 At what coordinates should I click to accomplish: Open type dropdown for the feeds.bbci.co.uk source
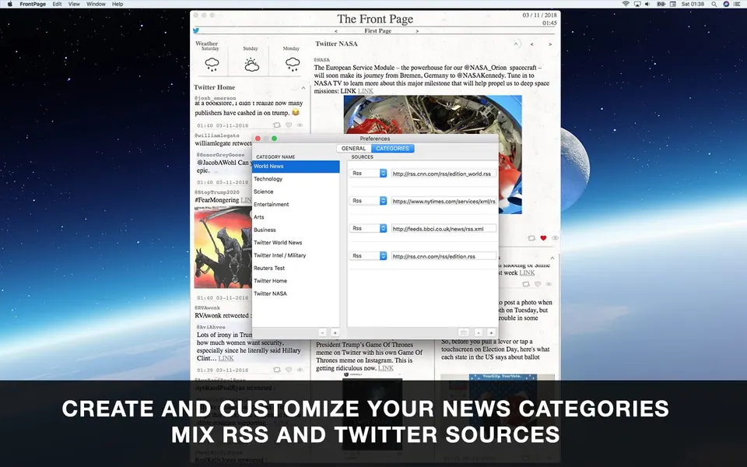[368, 229]
